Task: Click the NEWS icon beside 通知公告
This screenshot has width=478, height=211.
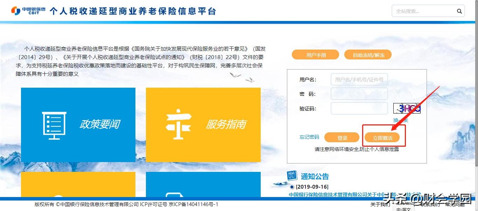Action: [x=292, y=176]
